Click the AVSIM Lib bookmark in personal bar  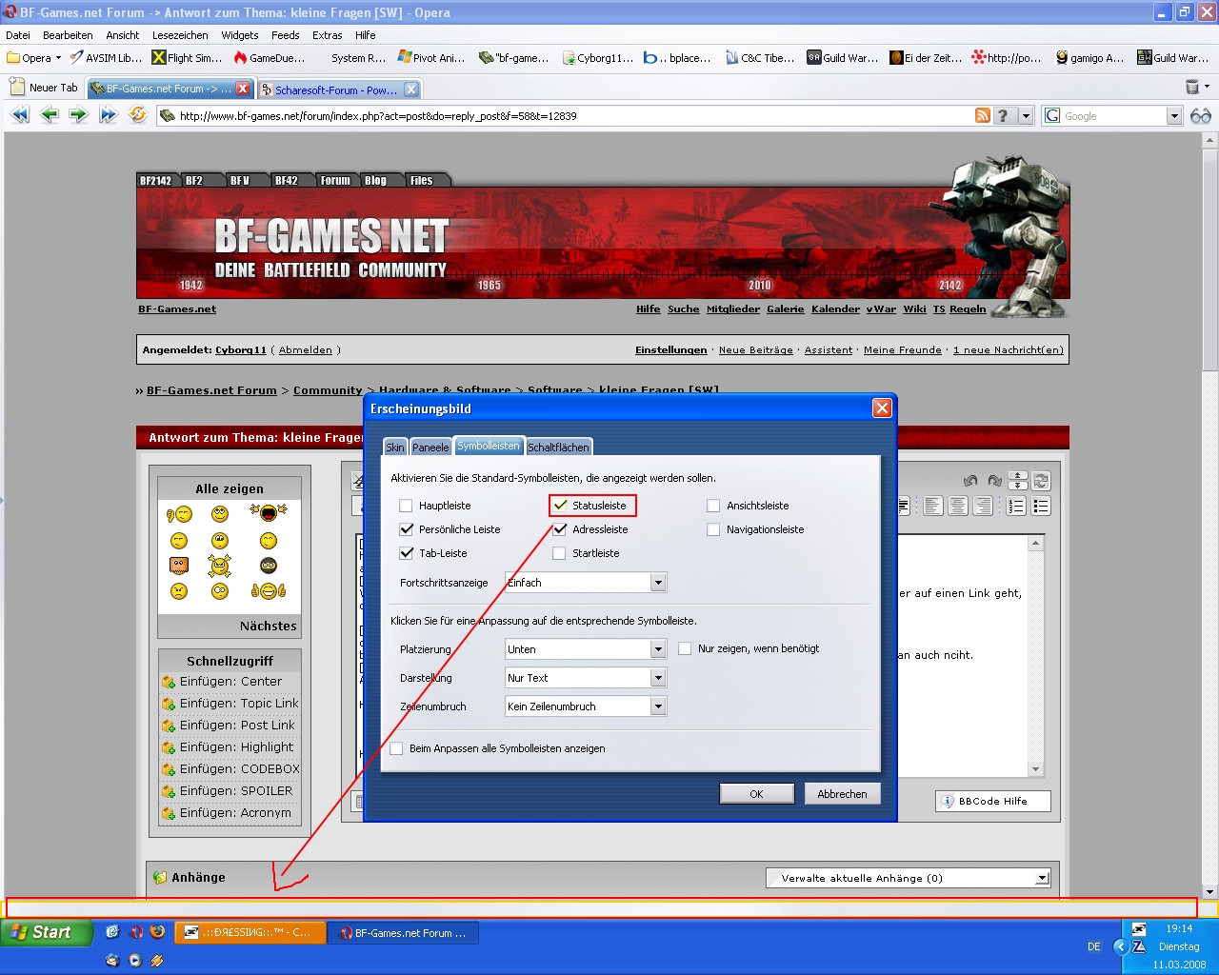pos(106,58)
